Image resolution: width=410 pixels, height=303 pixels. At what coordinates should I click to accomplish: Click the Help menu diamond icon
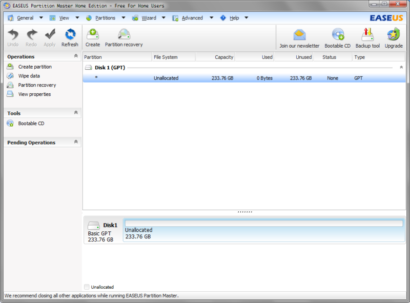pyautogui.click(x=223, y=18)
